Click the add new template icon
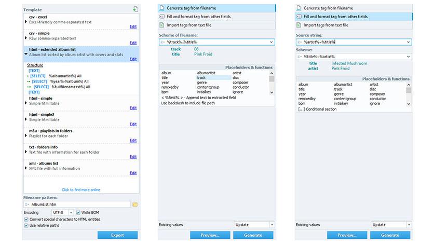434x244 pixels. (135, 9)
